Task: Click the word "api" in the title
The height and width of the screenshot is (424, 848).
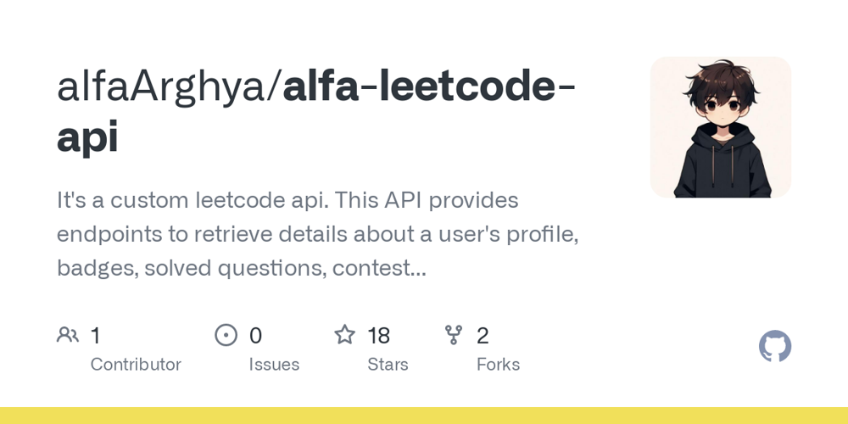Action: point(87,137)
